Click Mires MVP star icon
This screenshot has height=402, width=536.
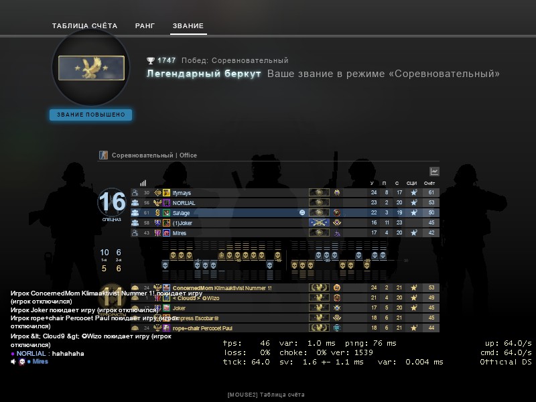tap(413, 232)
